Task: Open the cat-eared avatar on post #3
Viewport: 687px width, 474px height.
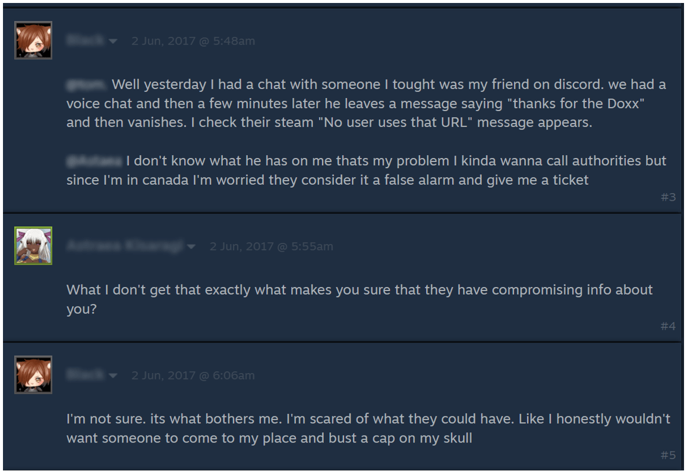Action: pyautogui.click(x=33, y=40)
